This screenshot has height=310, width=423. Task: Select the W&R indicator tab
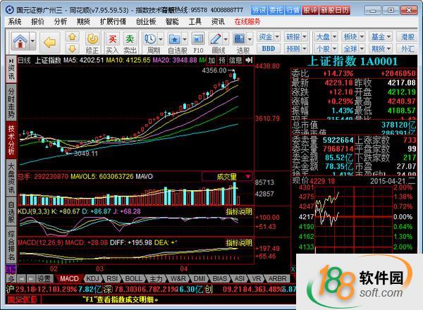pos(178,278)
